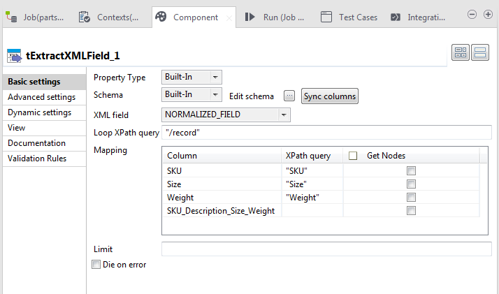
Task: Click the tExtractXMLField component icon
Action: click(x=14, y=55)
